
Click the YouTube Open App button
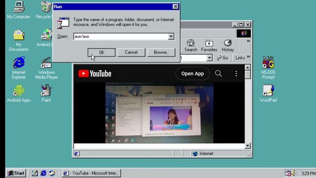pos(193,74)
